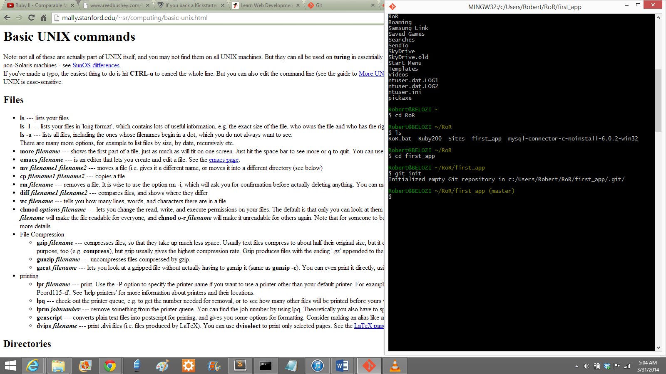Click the 'Basic UNIX commands' page heading

click(x=70, y=37)
